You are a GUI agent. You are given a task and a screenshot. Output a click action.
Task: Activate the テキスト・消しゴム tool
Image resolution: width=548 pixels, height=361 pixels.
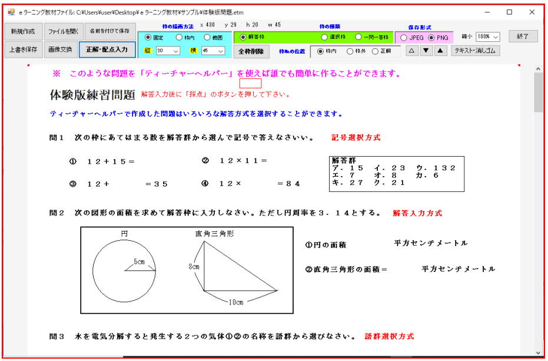pos(475,51)
